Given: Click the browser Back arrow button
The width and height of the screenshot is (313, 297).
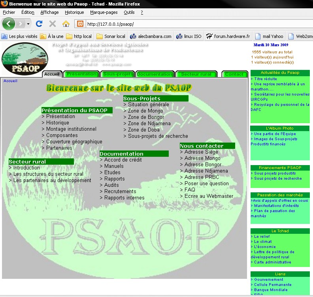Looking at the screenshot, I should click(x=9, y=24).
